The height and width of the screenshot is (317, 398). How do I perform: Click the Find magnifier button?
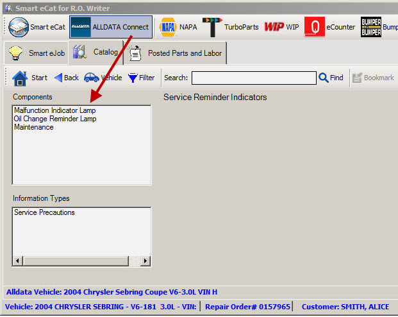point(331,78)
